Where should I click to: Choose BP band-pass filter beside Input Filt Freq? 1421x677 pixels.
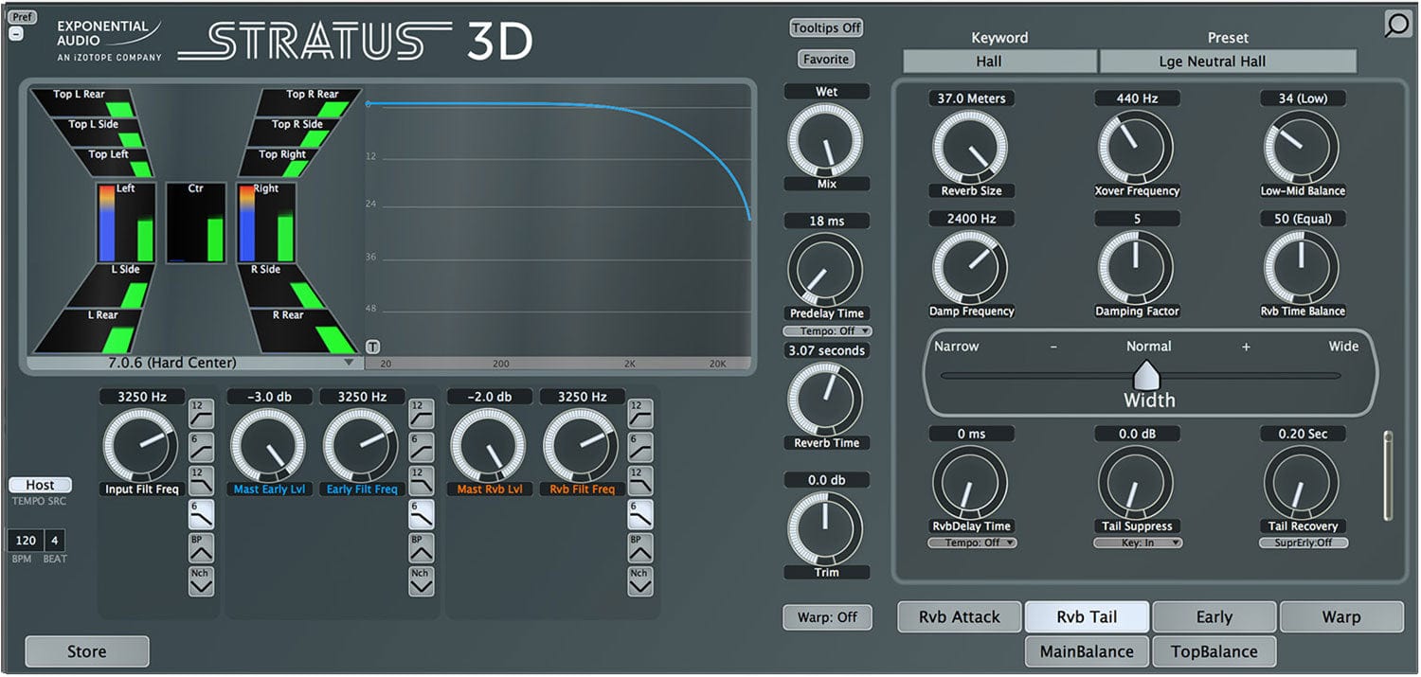click(202, 547)
